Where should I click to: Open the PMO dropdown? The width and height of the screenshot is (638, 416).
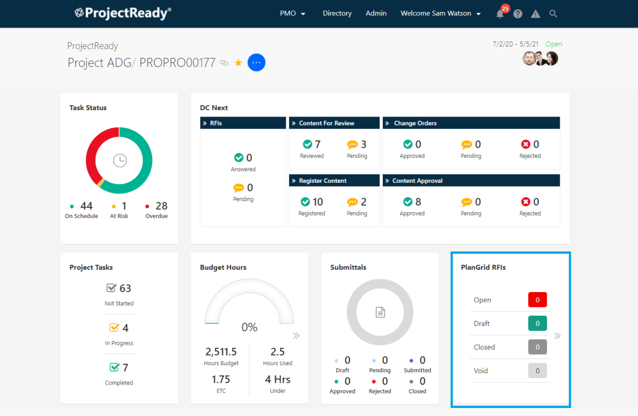(293, 13)
